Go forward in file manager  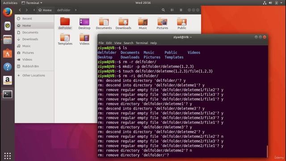pyautogui.click(x=27, y=10)
